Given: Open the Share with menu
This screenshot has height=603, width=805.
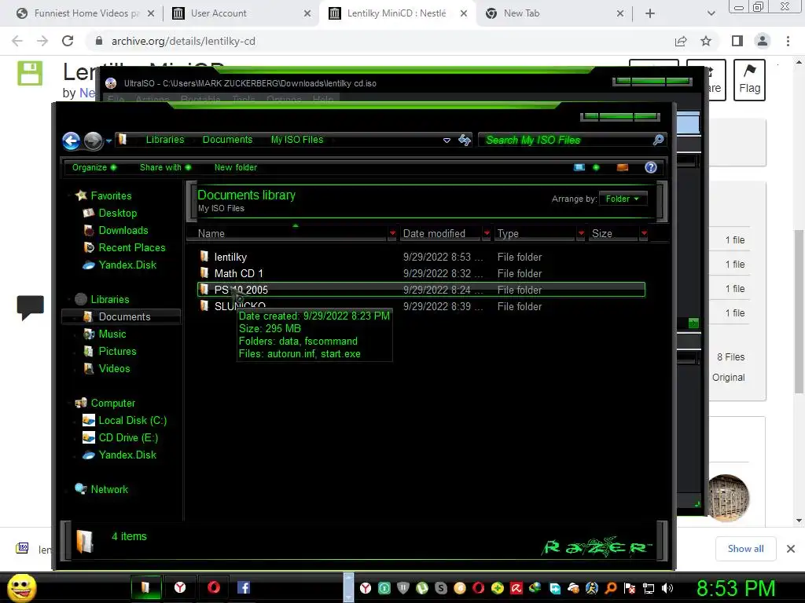Looking at the screenshot, I should pos(165,168).
